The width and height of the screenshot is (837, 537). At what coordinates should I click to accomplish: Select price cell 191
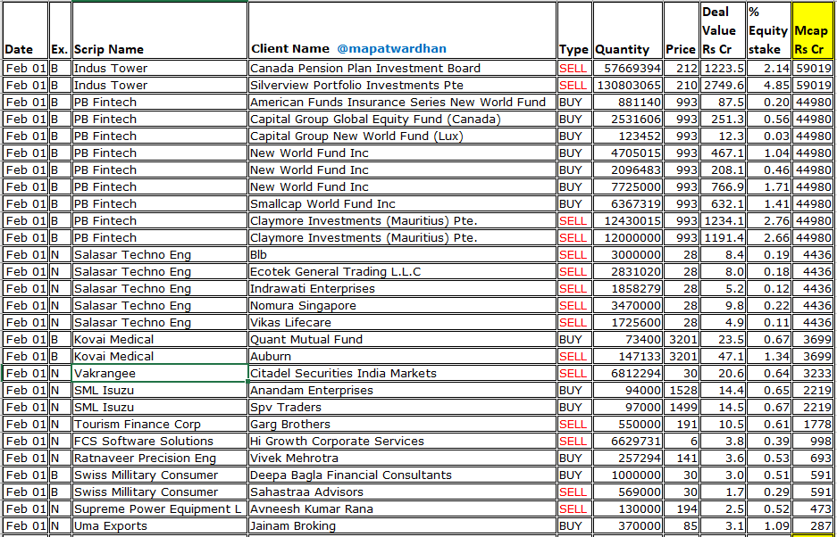coord(682,425)
